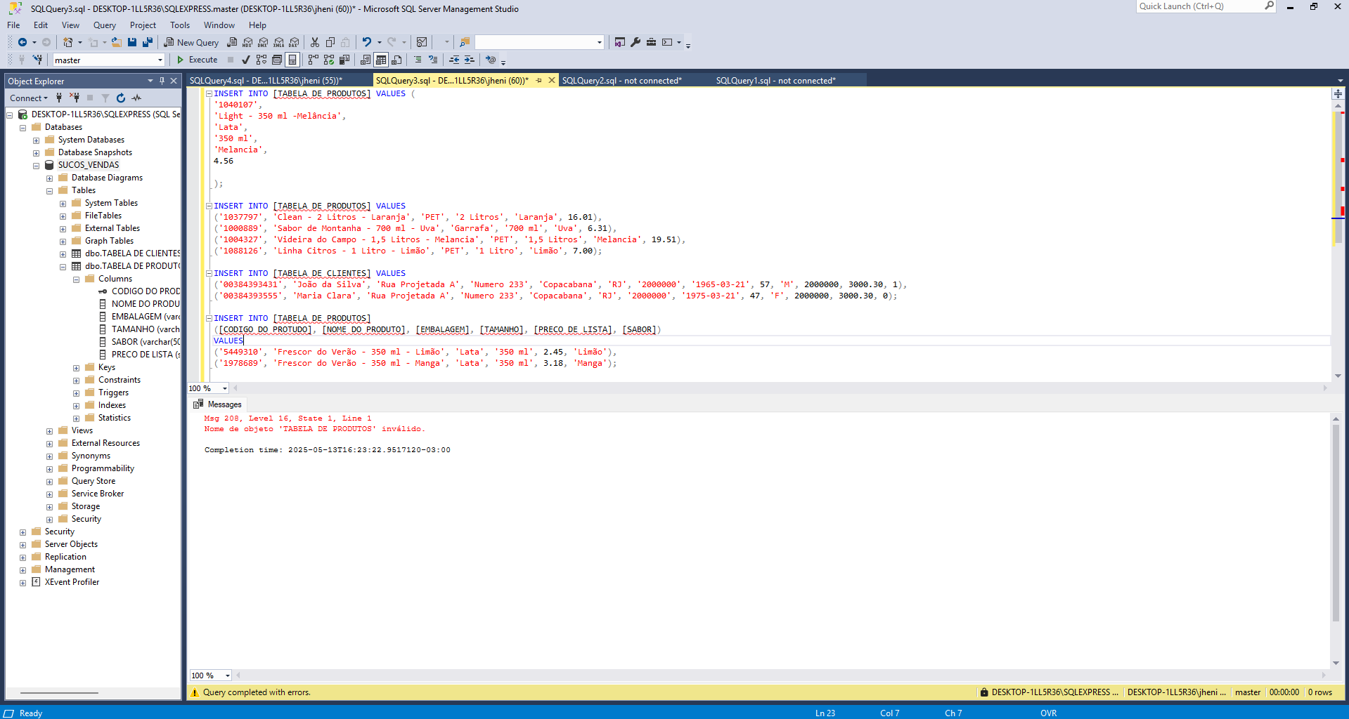
Task: Open the Toolbox icon
Action: coord(652,42)
